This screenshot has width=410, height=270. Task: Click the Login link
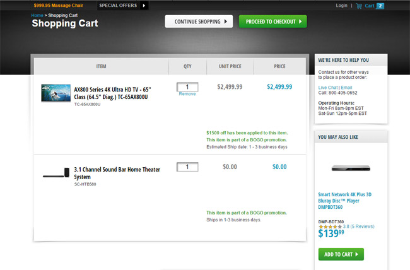[341, 6]
